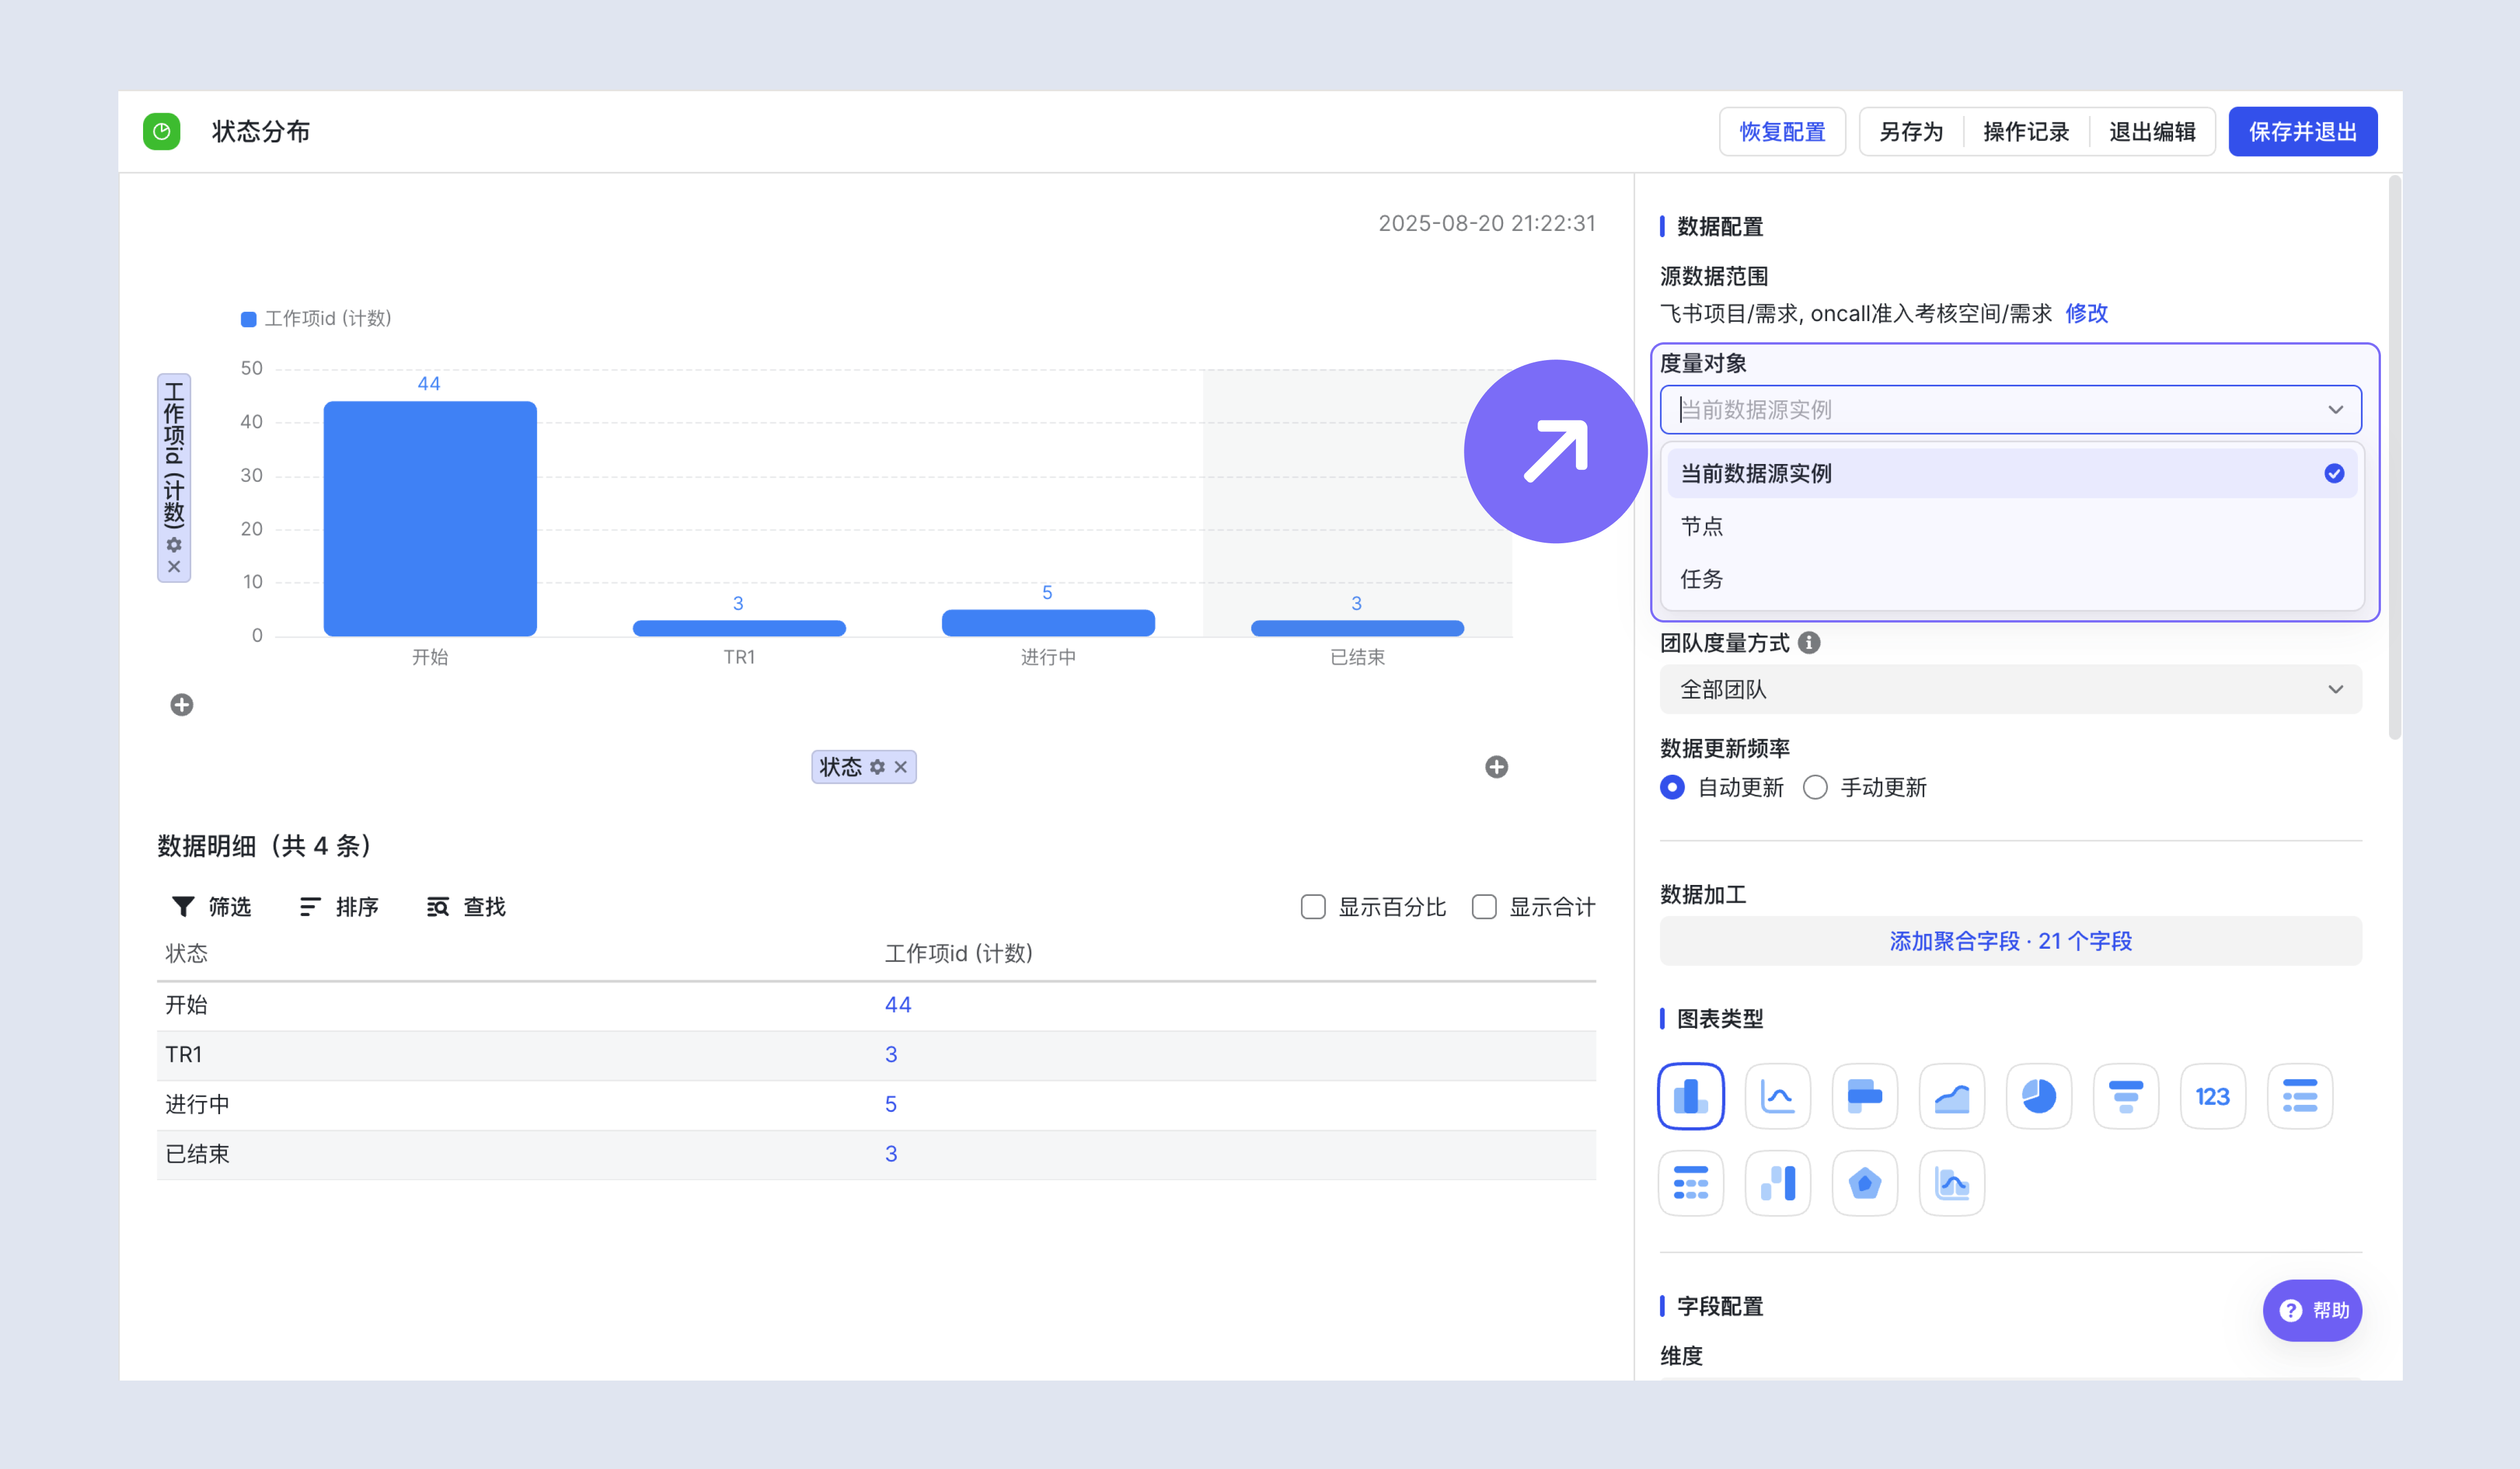Open the count 3 in the TR1 row

tap(890, 1056)
